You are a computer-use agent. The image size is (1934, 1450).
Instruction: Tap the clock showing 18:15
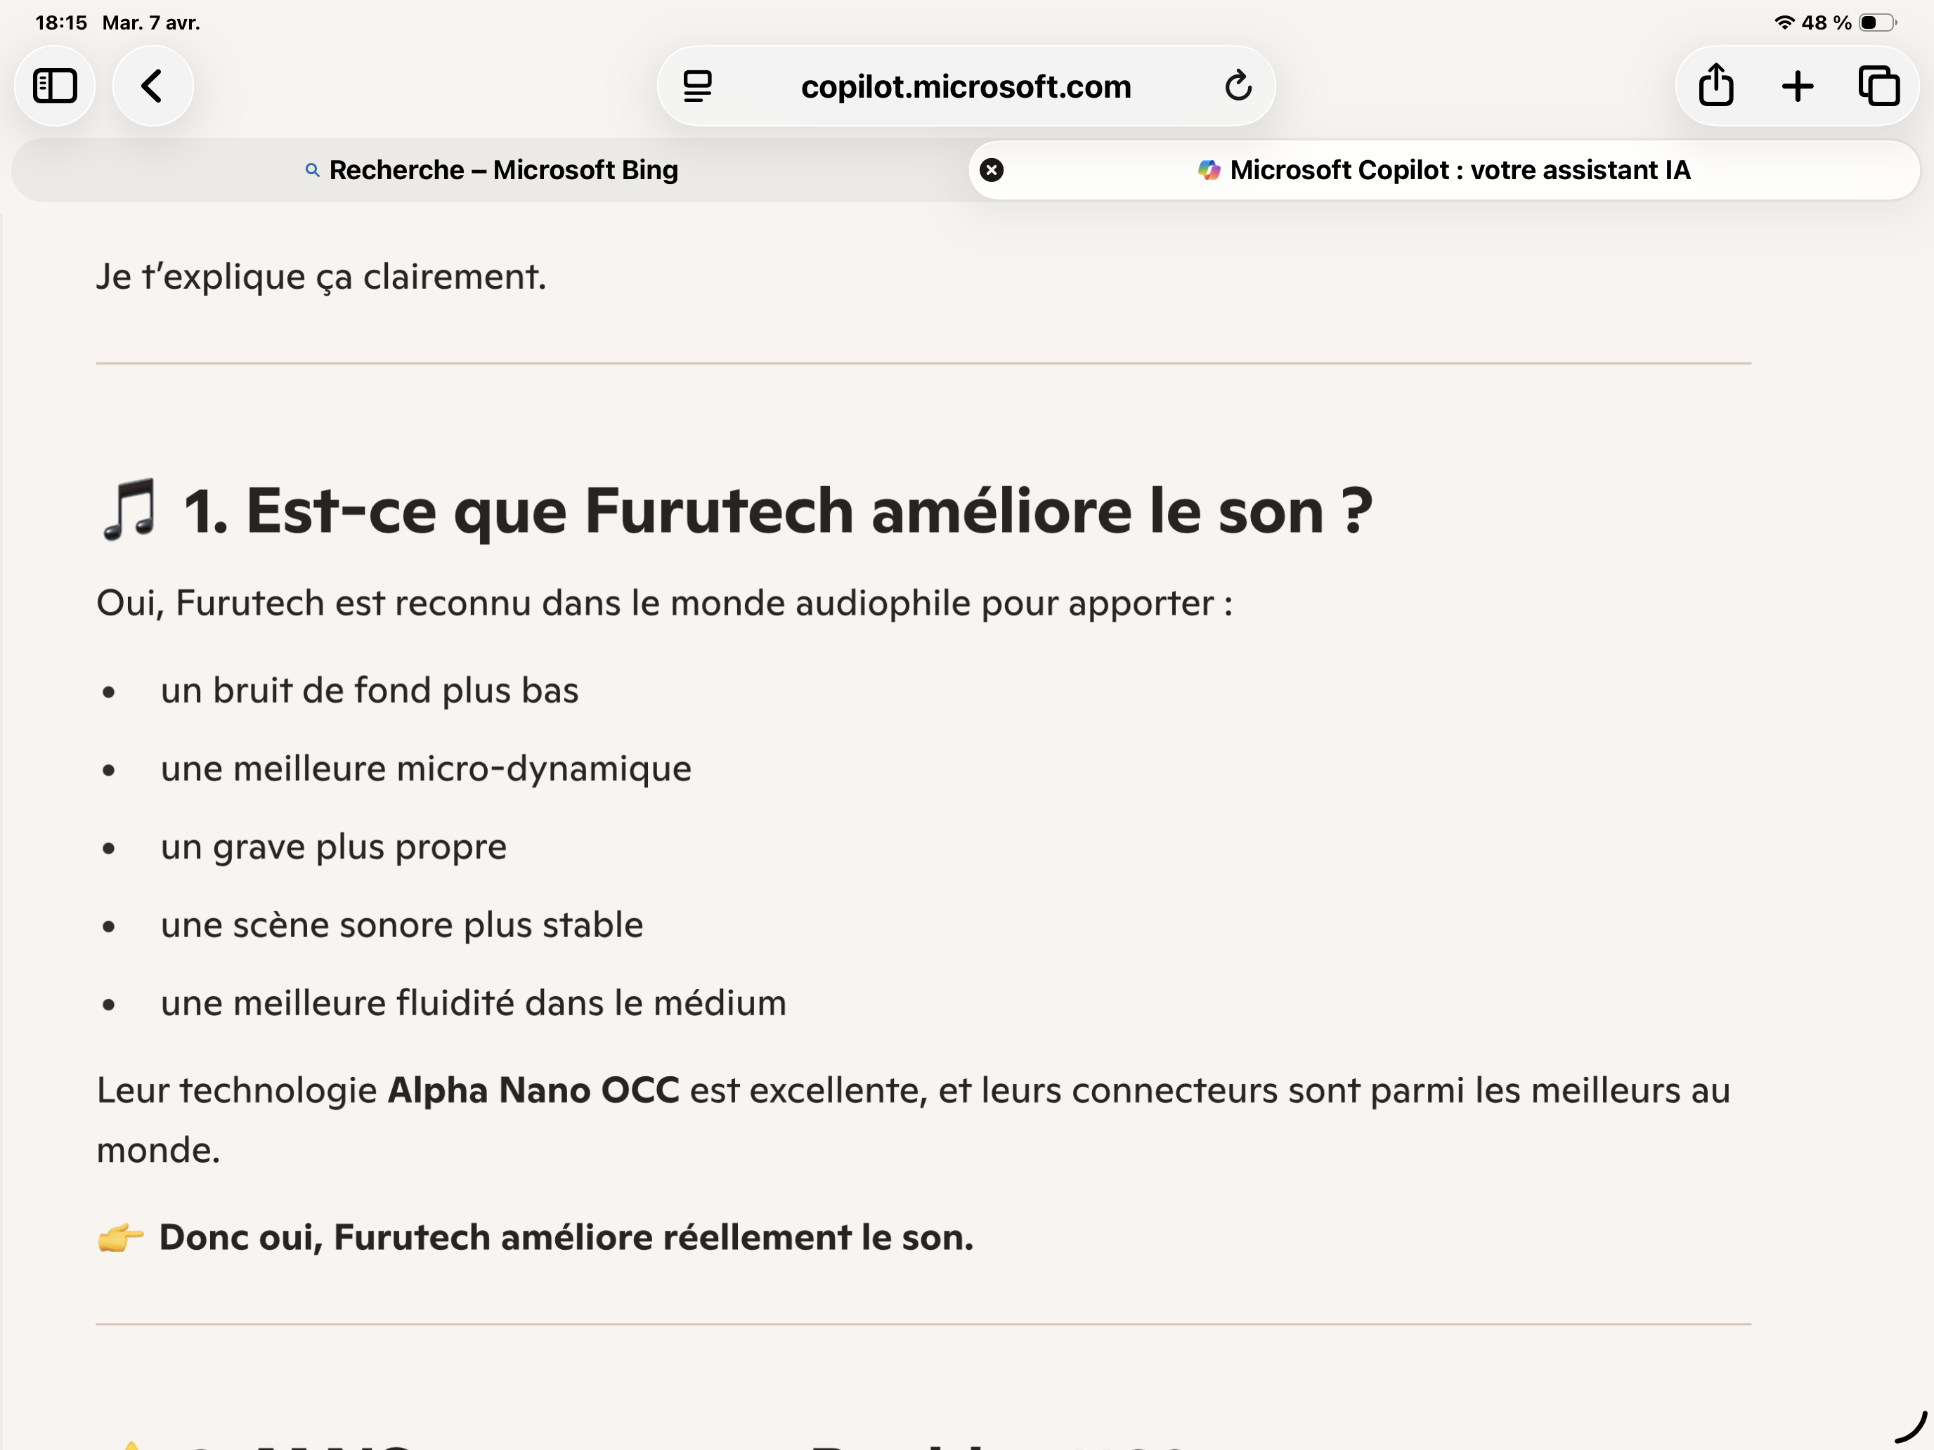[x=60, y=22]
